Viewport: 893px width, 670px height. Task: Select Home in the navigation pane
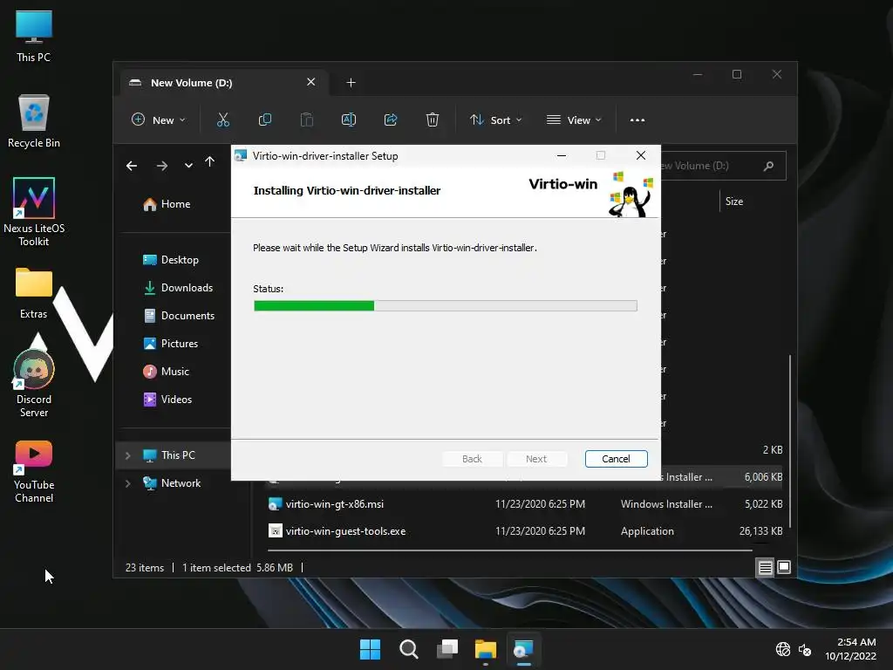click(x=167, y=204)
